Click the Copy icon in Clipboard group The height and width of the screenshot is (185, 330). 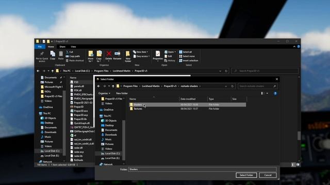point(53,54)
